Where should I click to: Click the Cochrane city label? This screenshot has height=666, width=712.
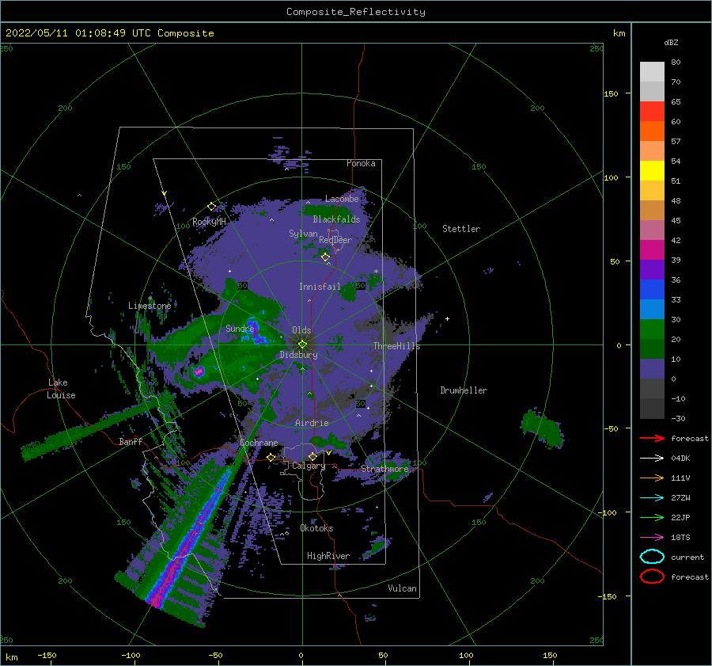tap(259, 443)
